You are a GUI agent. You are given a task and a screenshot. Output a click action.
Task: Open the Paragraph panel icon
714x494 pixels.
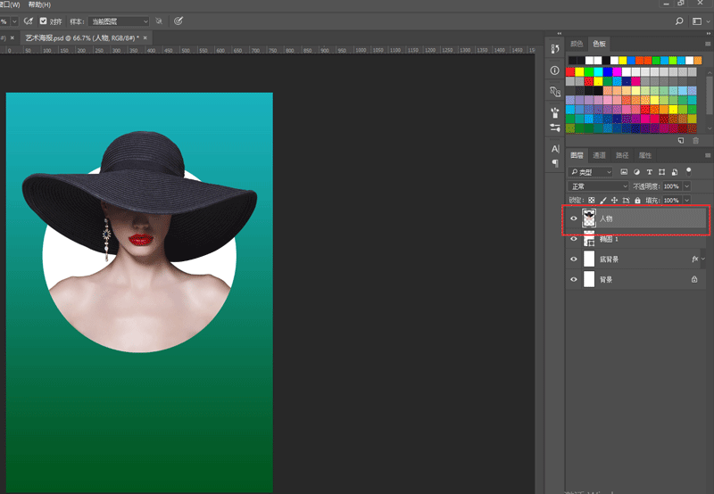(555, 163)
